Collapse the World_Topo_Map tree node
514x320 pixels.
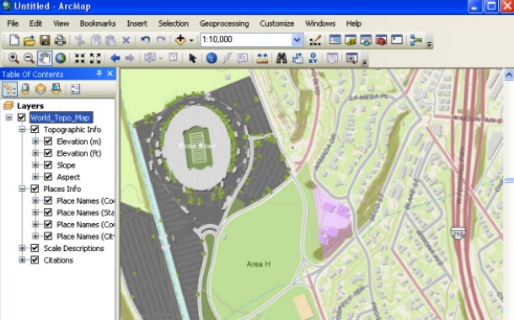point(9,117)
